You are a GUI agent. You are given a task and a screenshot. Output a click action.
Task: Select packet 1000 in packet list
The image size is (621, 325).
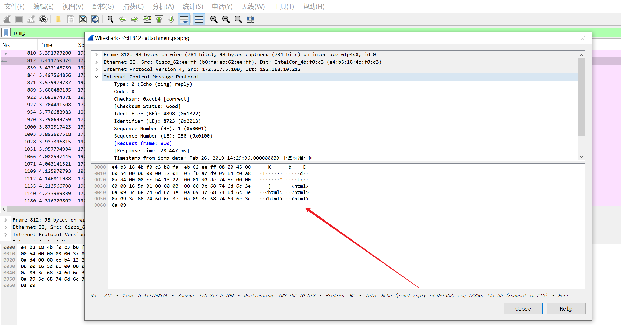pos(43,127)
